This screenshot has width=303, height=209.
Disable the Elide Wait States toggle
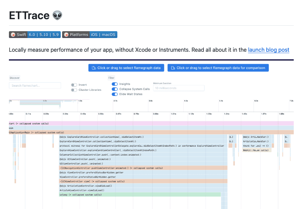(114, 94)
